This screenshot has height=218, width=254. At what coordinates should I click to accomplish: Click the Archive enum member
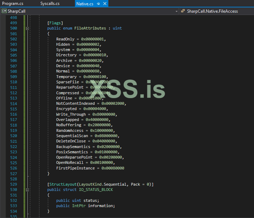click(64, 60)
